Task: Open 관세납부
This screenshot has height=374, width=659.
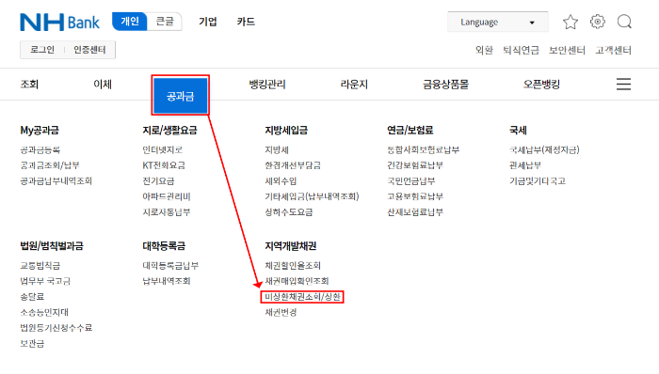Action: pyautogui.click(x=525, y=165)
